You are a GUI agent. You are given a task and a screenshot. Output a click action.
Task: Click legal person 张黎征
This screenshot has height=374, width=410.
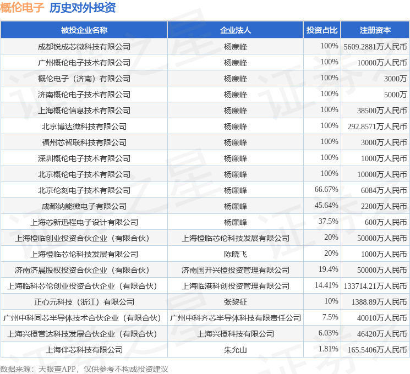click(x=236, y=302)
